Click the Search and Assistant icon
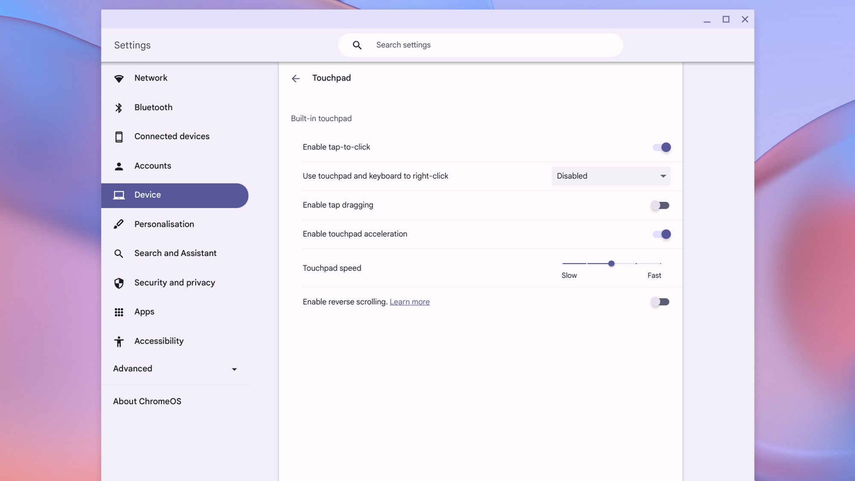The width and height of the screenshot is (855, 481). click(x=118, y=254)
